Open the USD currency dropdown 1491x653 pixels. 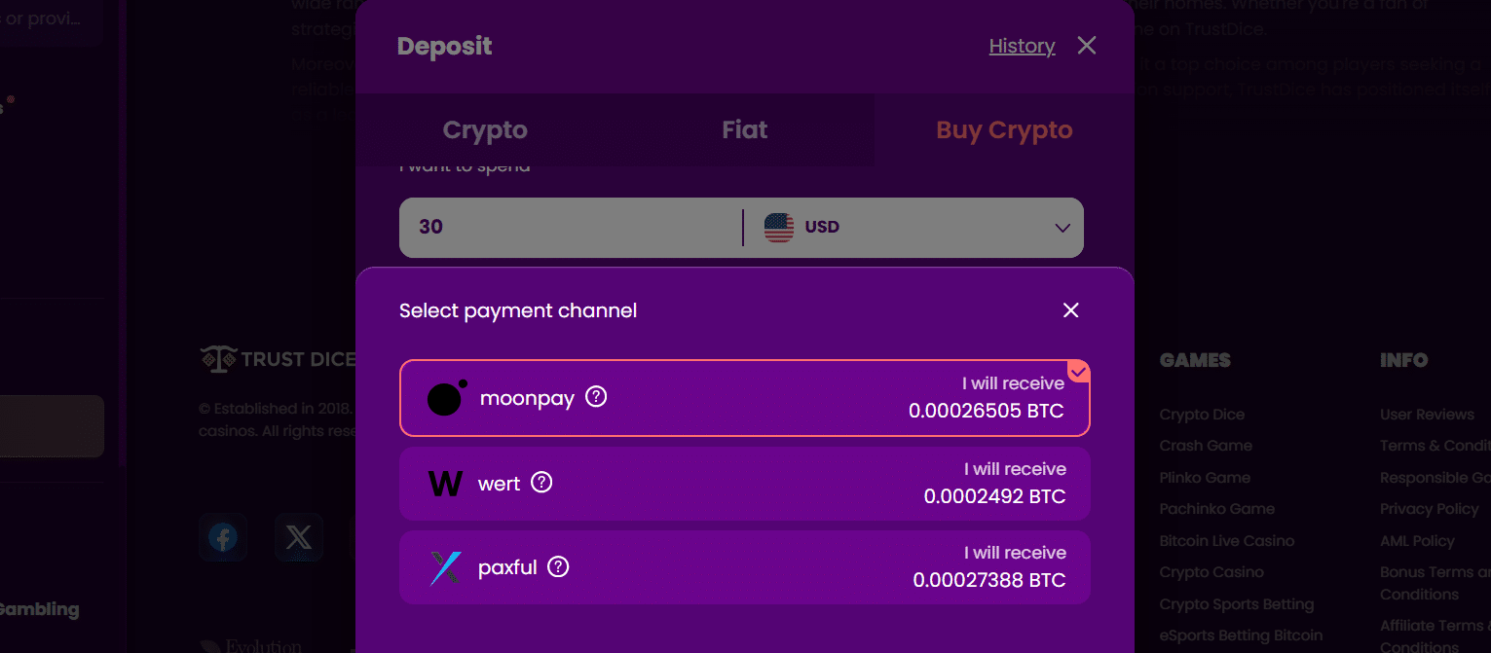point(913,227)
